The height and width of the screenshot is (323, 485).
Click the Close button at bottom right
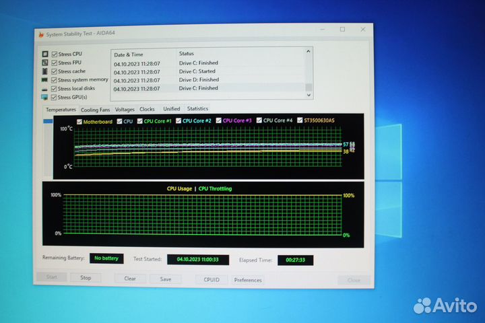point(354,281)
